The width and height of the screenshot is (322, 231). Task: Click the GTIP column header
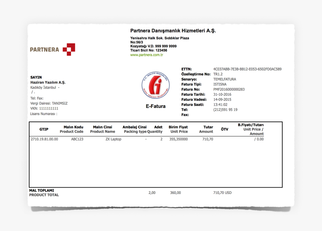pos(44,129)
